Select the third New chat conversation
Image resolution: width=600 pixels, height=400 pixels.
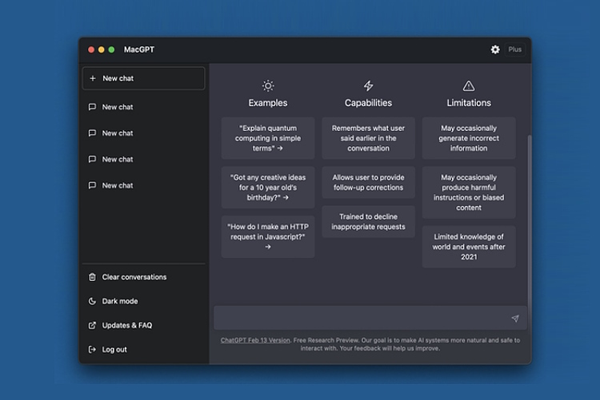tap(118, 160)
